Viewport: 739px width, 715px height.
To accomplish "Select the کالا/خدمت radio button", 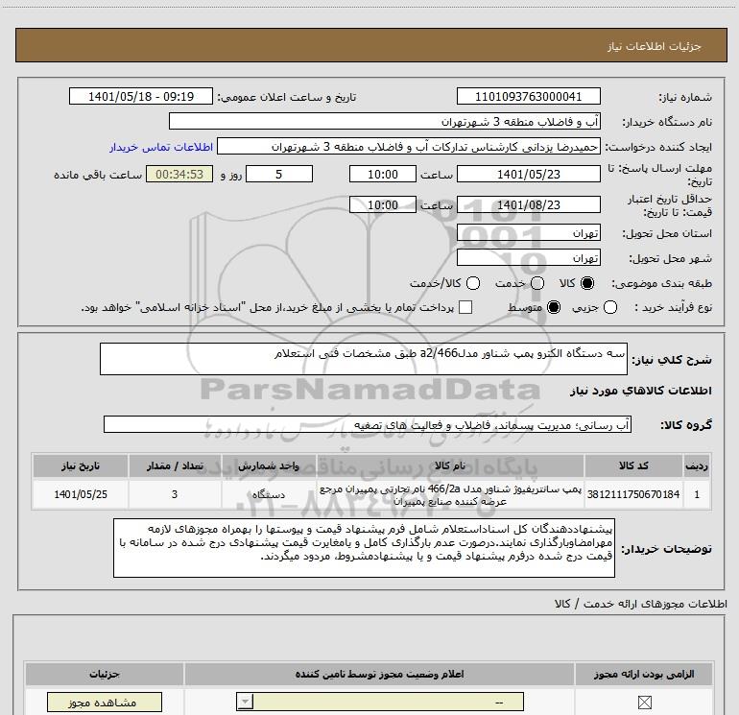I will tap(473, 283).
